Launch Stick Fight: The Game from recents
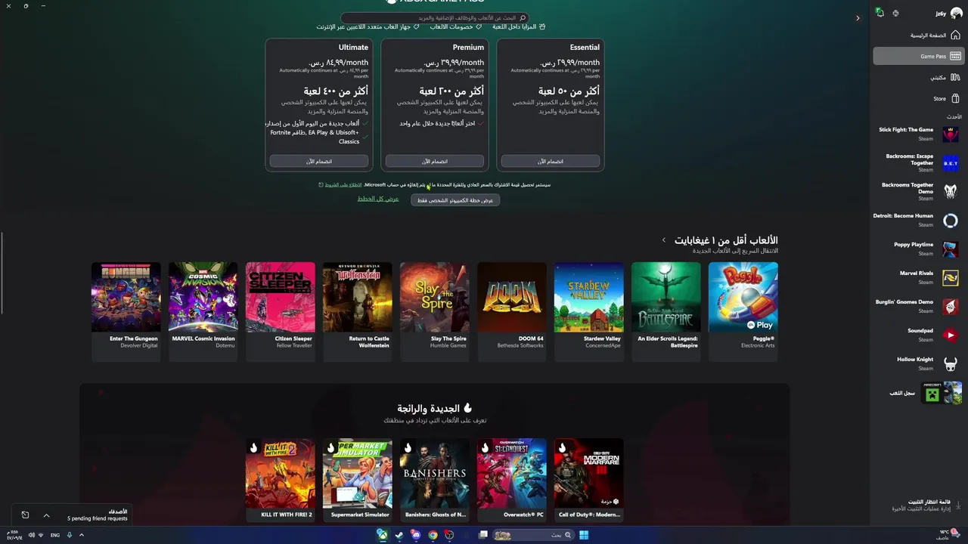Screen dimensions: 968x544 pyautogui.click(x=917, y=134)
